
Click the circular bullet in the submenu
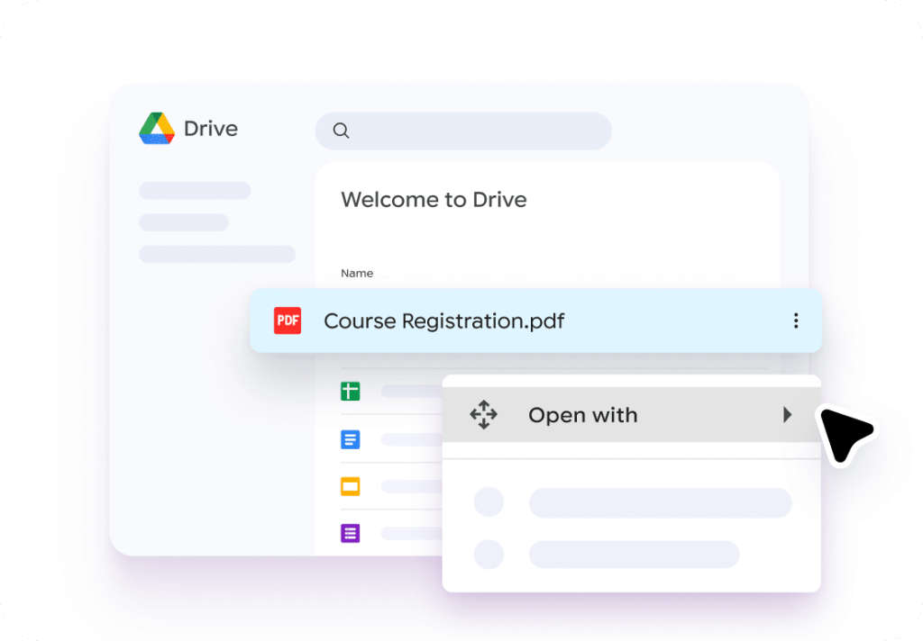pos(489,503)
